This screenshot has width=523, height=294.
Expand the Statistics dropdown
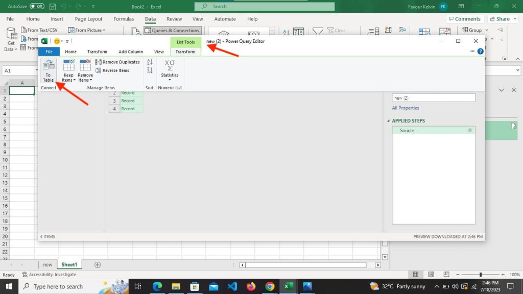tap(170, 80)
